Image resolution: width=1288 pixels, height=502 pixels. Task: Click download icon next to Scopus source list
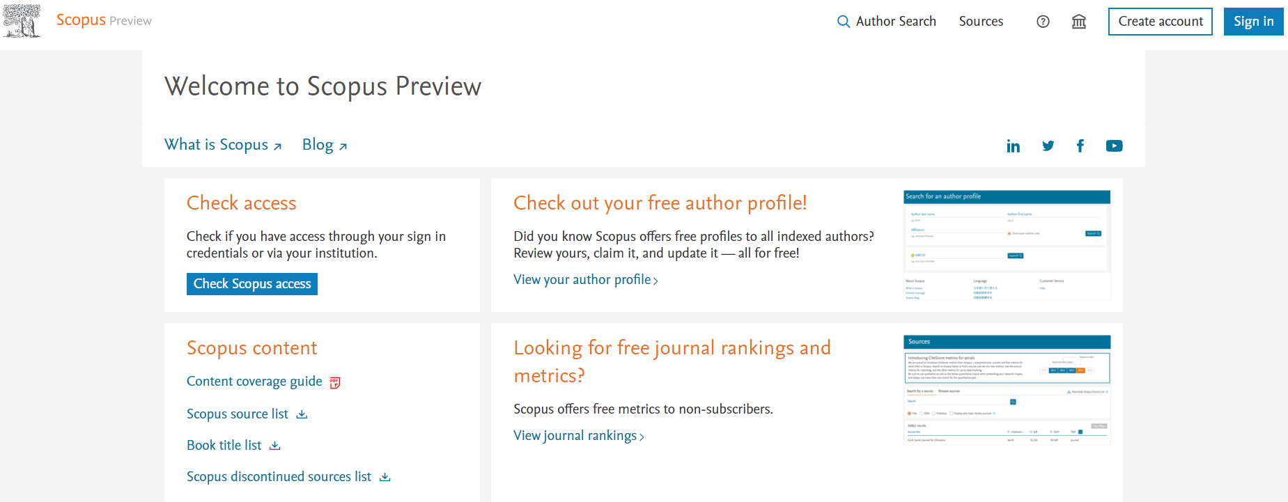(x=302, y=414)
